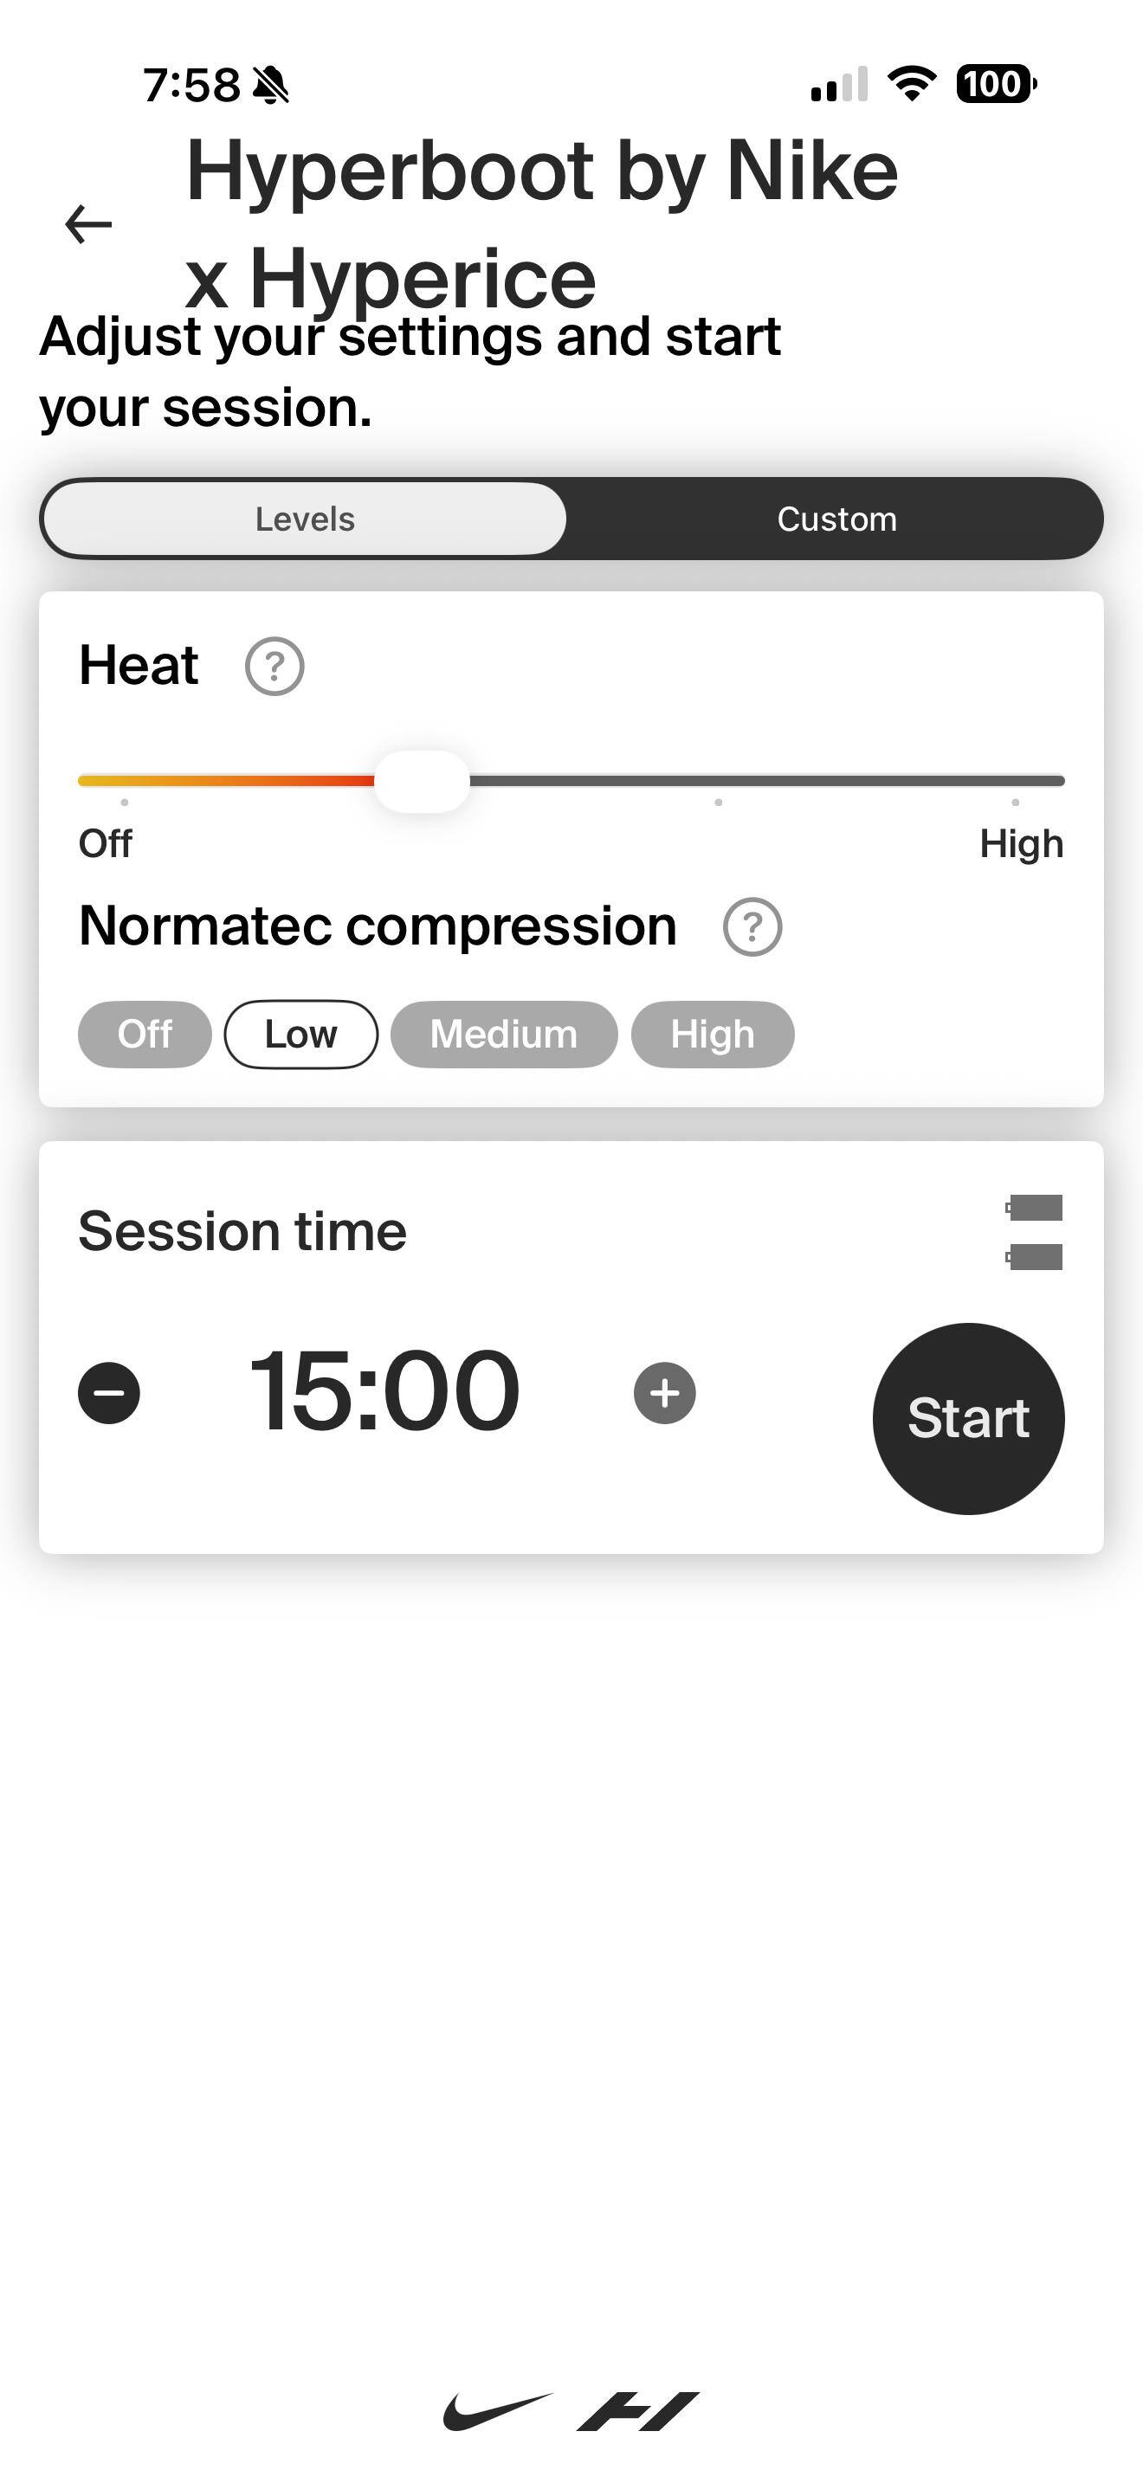The height and width of the screenshot is (2483, 1143).
Task: Tap the 15:00 session time display
Action: pyautogui.click(x=384, y=1391)
